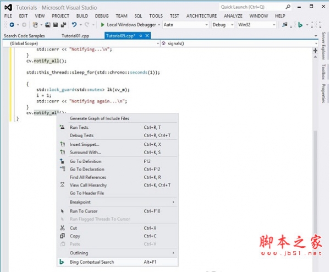This screenshot has height=272, width=330.
Task: Click the Cut context menu item
Action: pos(118,228)
